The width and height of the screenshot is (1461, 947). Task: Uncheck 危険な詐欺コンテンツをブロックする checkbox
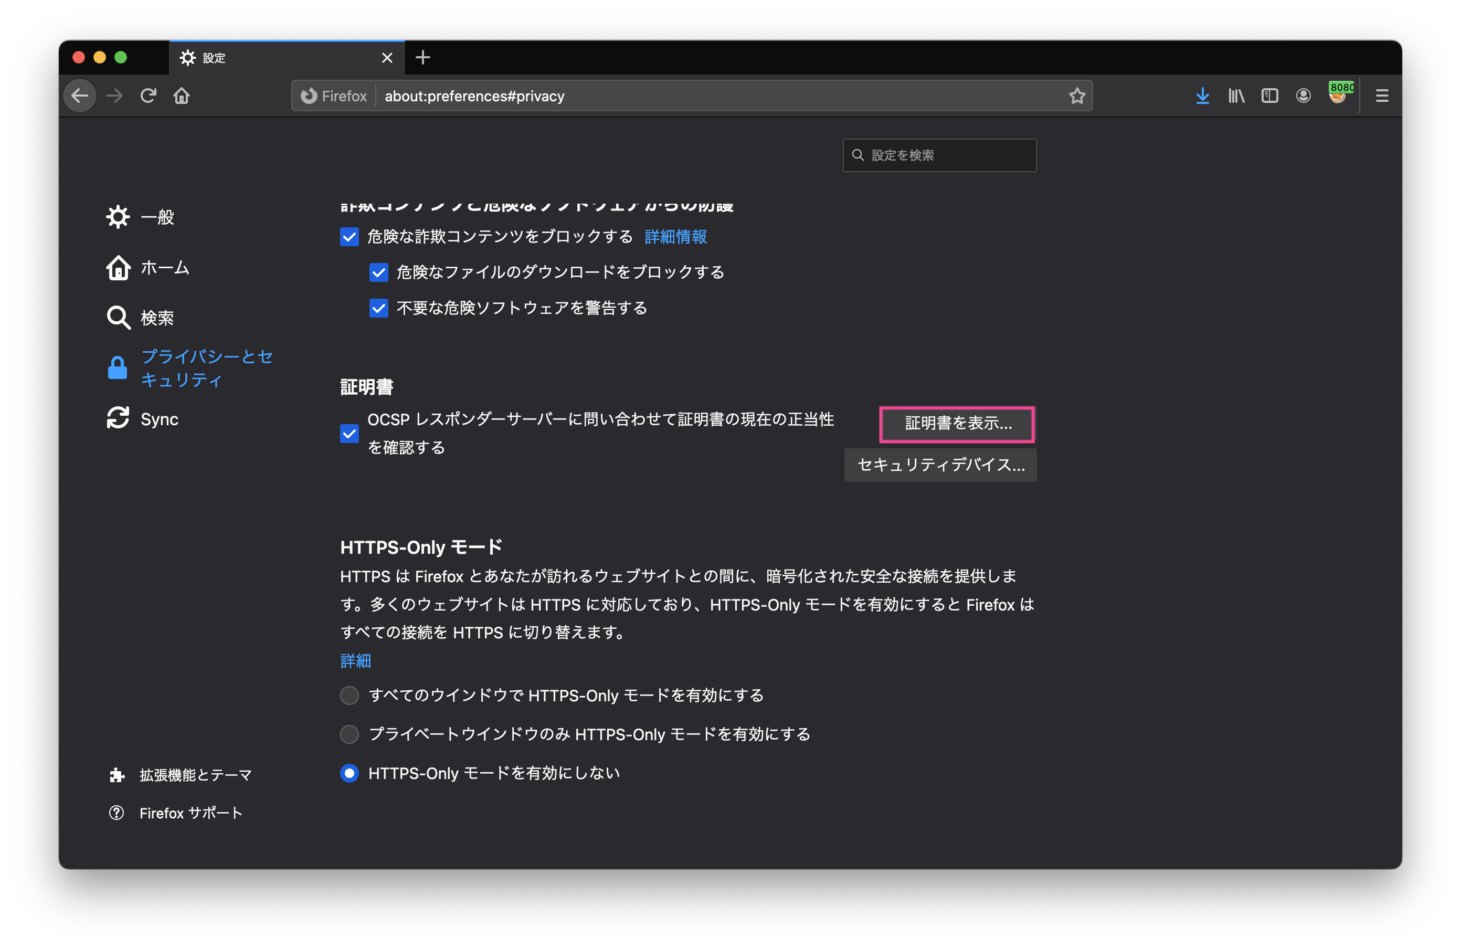pos(350,237)
